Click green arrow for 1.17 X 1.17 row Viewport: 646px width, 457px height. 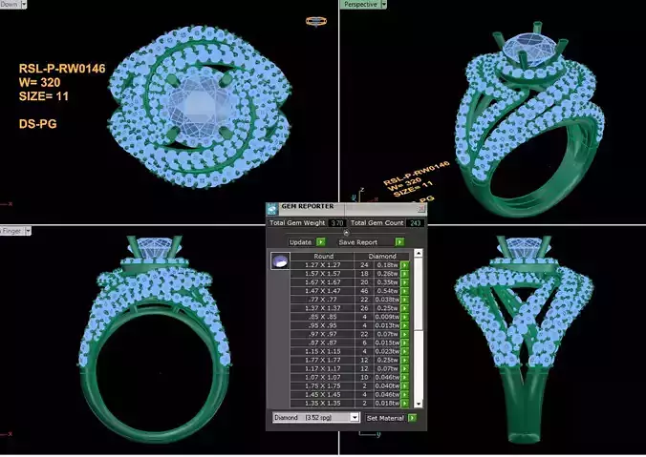pos(404,368)
